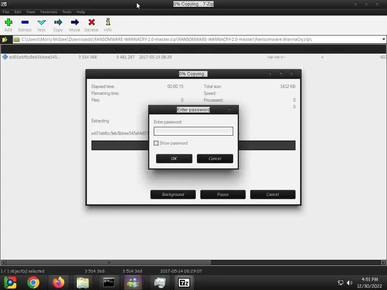Click the Test archive icon

(41, 22)
